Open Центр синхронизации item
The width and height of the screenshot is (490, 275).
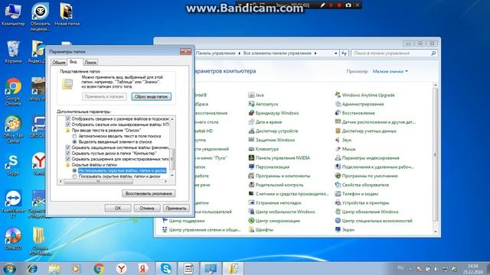pos(274,221)
